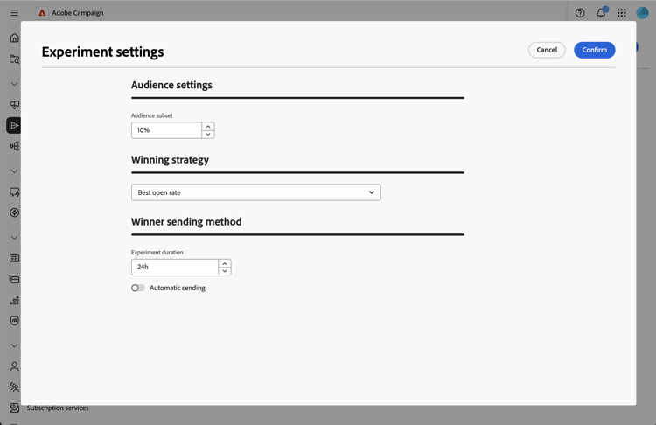Open the hamburger navigation menu

click(x=14, y=12)
